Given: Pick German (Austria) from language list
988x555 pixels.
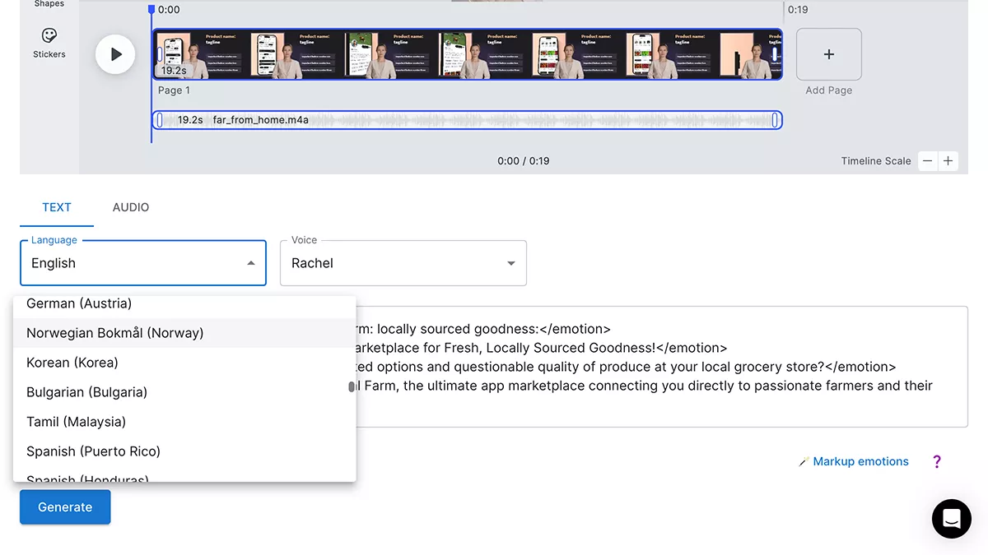Looking at the screenshot, I should click(x=79, y=303).
